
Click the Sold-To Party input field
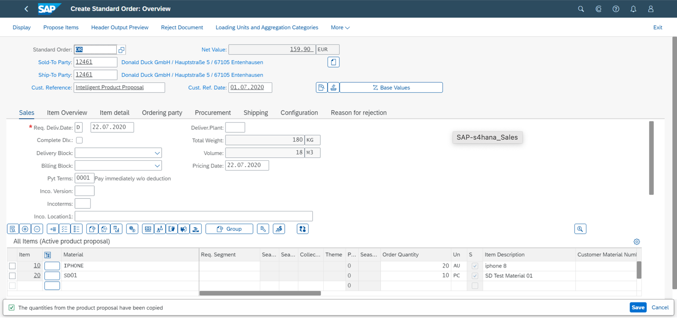pyautogui.click(x=96, y=62)
